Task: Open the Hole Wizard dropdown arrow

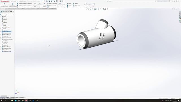Action: (40, 7)
